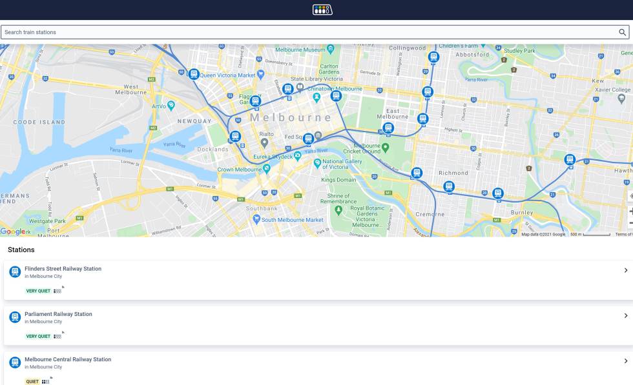Click Melbourne Cricket Ground pin
The width and height of the screenshot is (633, 385).
pos(386,148)
